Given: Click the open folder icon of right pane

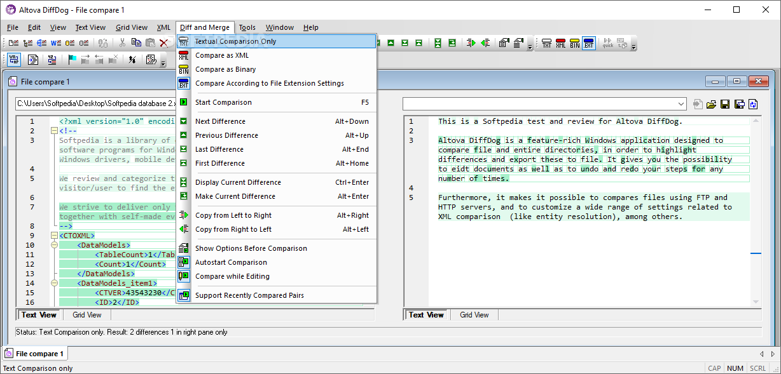Looking at the screenshot, I should pyautogui.click(x=712, y=104).
